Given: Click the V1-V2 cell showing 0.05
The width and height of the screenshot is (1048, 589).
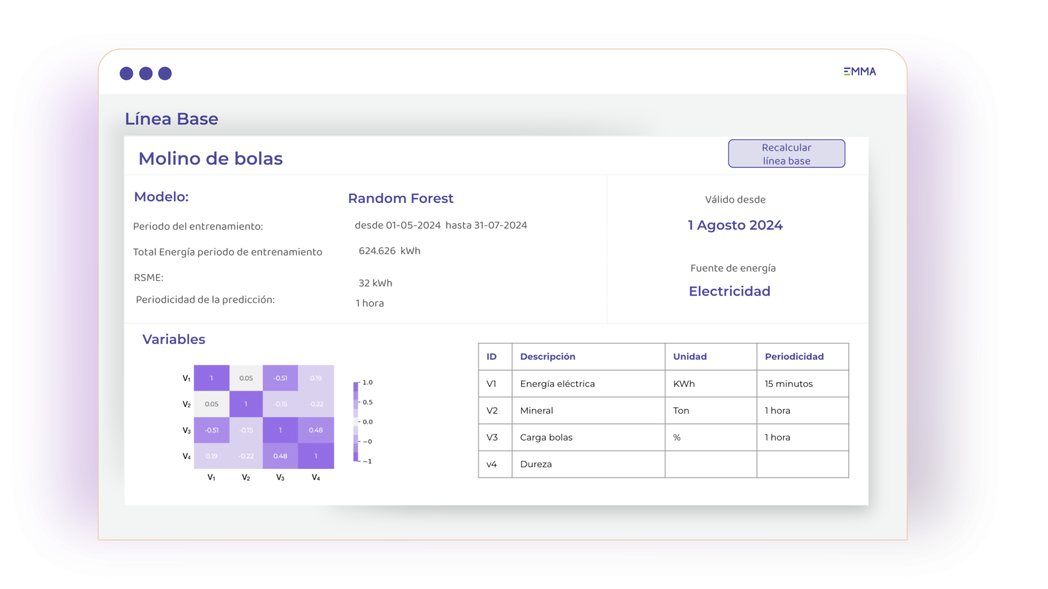Looking at the screenshot, I should [x=246, y=378].
